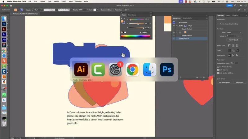Open the Effect menu

coord(64,2)
